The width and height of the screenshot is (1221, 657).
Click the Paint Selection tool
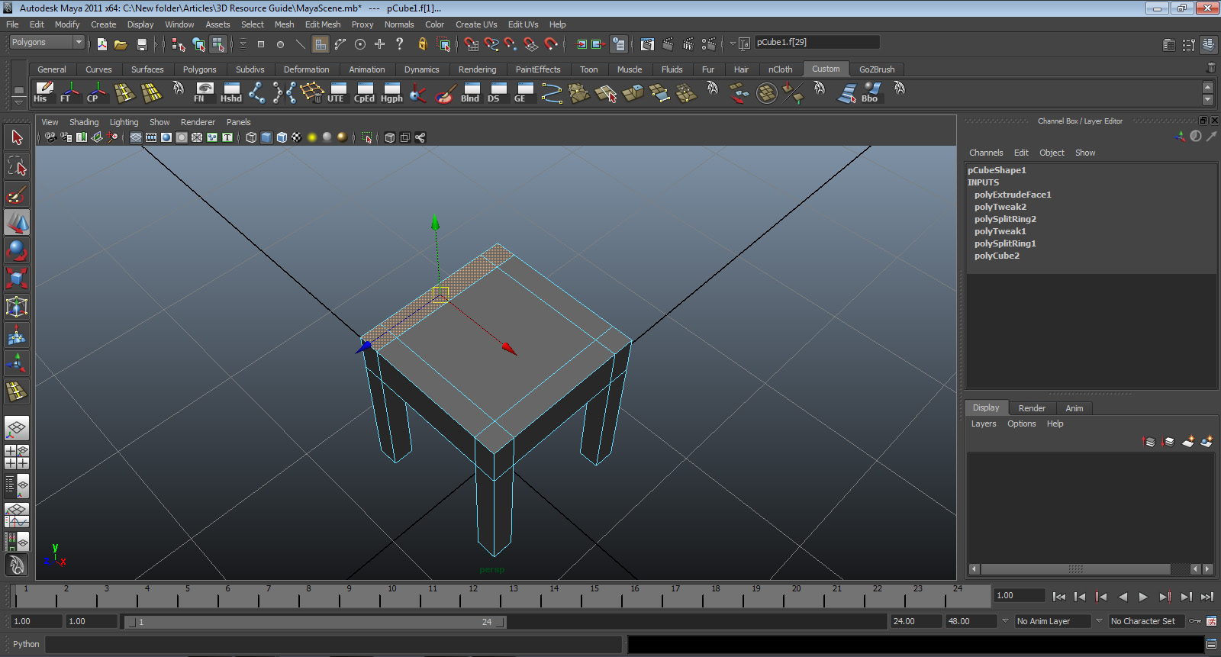click(17, 195)
